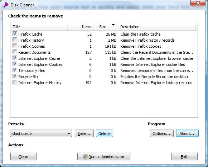Delete the selected preset
208x167 pixels.
pos(105,134)
